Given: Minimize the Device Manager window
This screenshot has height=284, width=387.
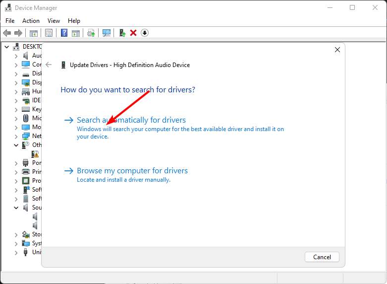Looking at the screenshot, I should coord(330,7).
